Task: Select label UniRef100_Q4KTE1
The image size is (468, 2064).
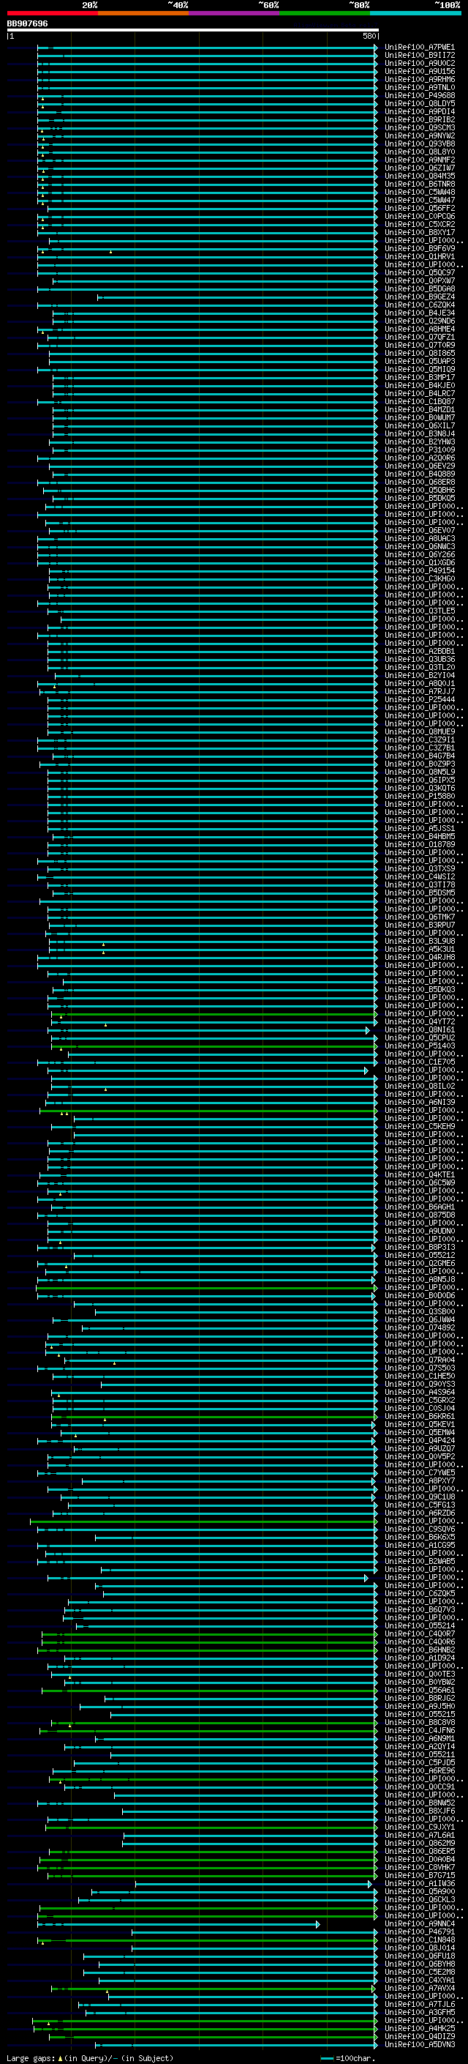Action: coord(419,1174)
